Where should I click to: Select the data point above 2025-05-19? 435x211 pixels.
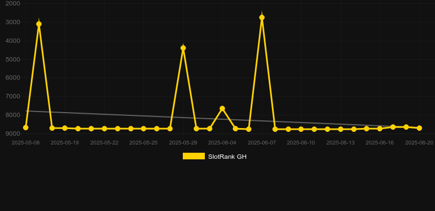[x=65, y=128]
